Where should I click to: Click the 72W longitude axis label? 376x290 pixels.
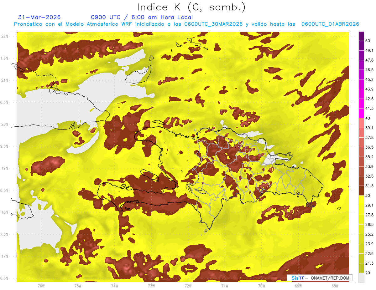tap(188, 286)
